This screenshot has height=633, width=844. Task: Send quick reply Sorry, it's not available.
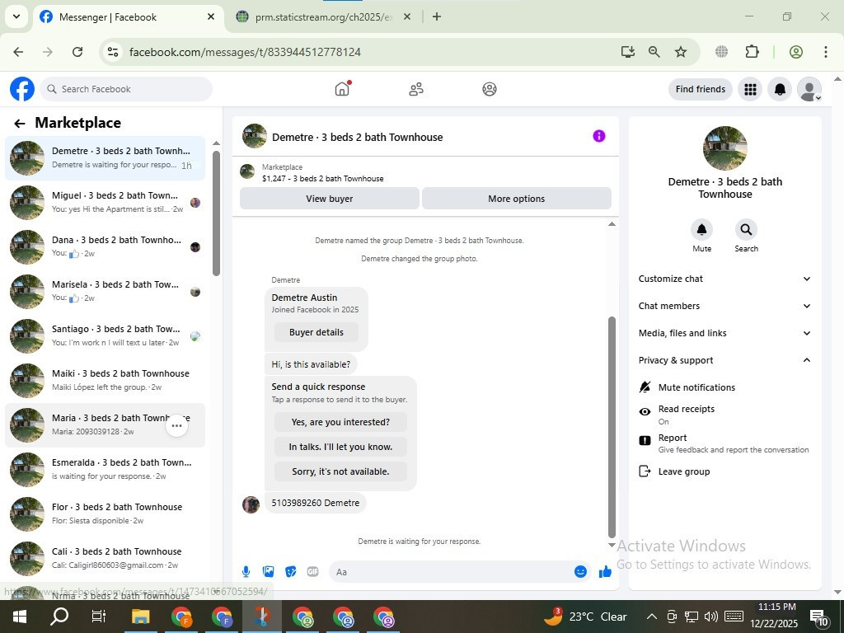[x=340, y=471]
